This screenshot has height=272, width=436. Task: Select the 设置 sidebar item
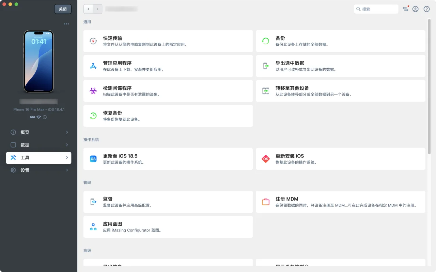[x=38, y=170]
